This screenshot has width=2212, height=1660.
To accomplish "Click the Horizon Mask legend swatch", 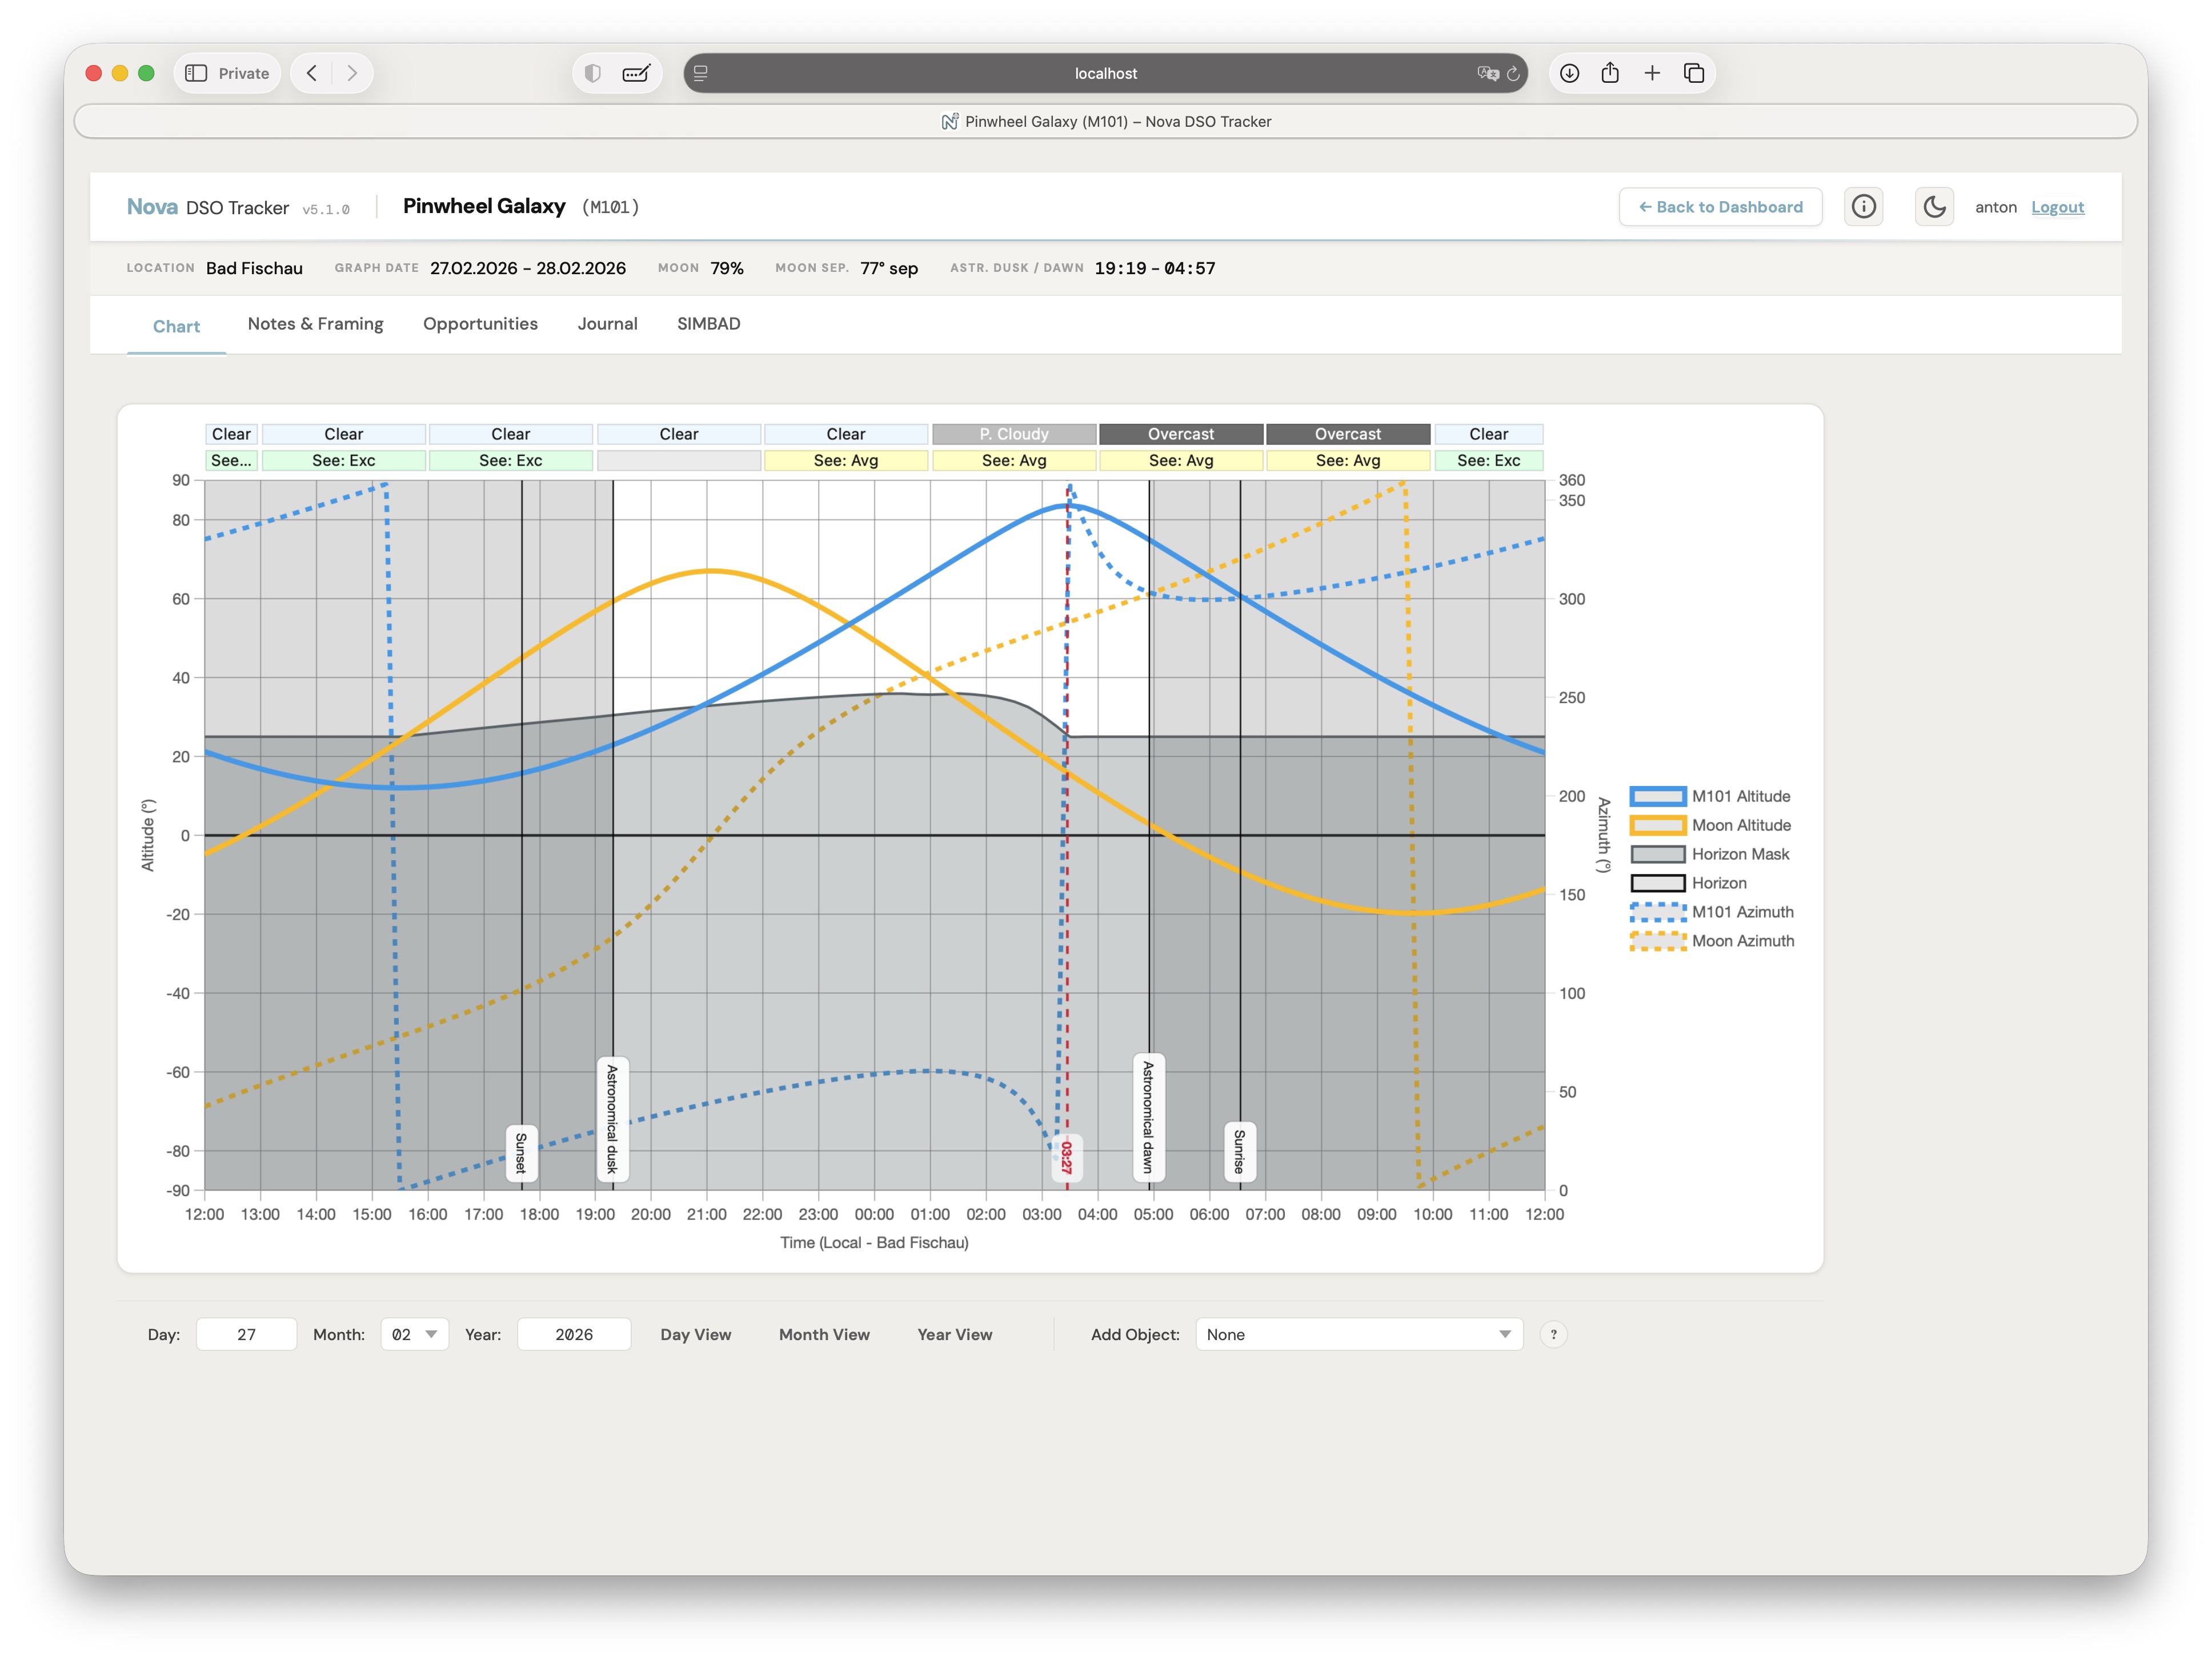I will [x=1657, y=854].
